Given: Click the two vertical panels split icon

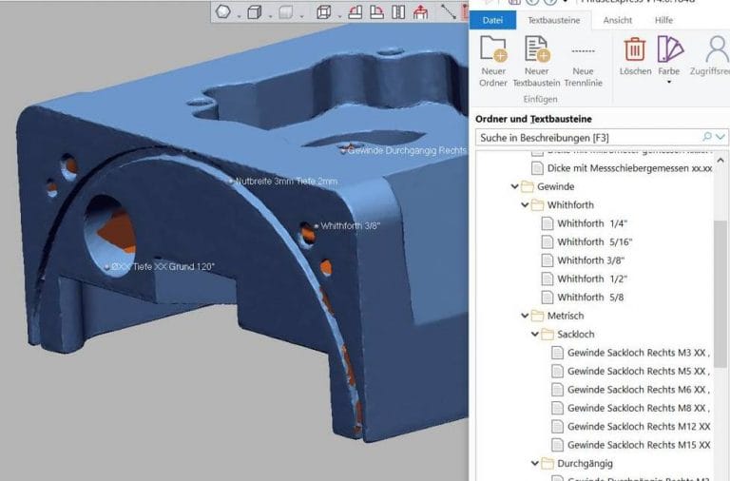Looking at the screenshot, I should [398, 11].
